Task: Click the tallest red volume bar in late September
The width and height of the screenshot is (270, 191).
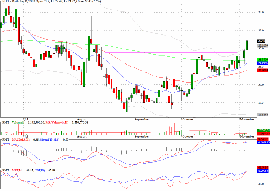Action: tap(174, 129)
